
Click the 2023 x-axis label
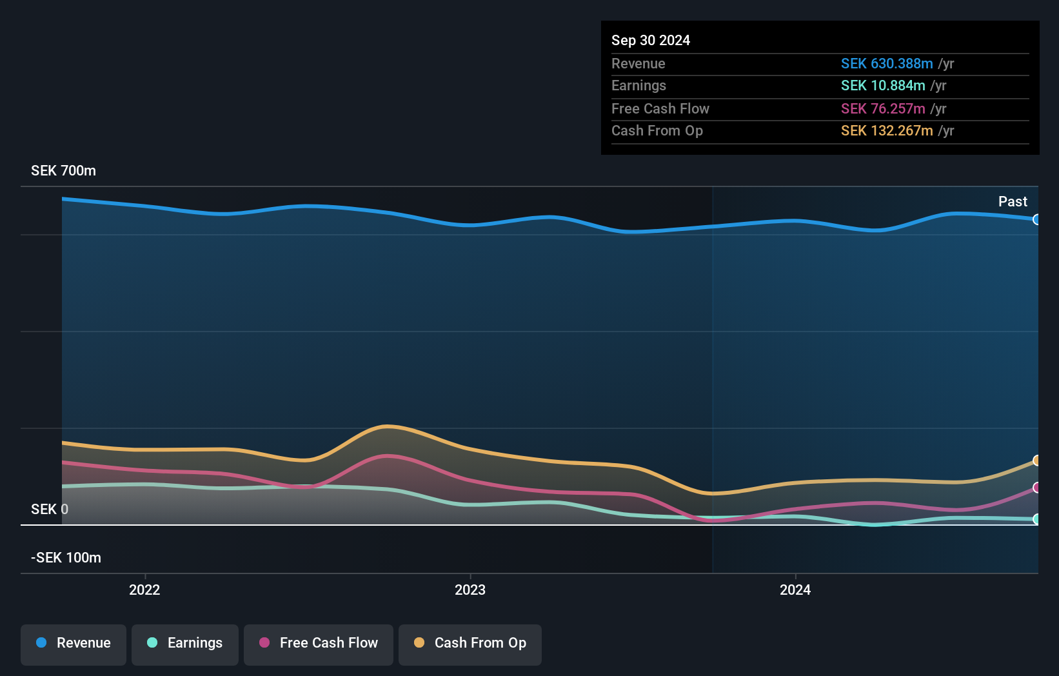[x=470, y=590]
